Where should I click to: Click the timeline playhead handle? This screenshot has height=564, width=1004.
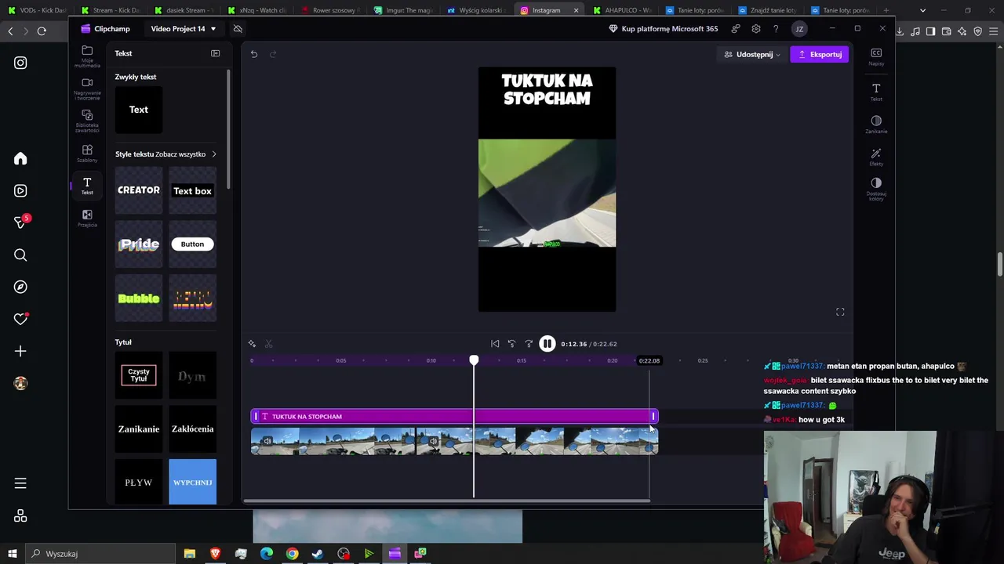pyautogui.click(x=474, y=360)
